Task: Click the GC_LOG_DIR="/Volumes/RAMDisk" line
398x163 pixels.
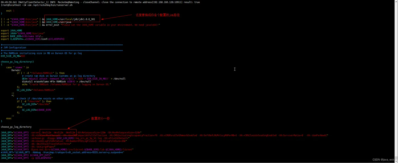Action: click(x=36, y=90)
